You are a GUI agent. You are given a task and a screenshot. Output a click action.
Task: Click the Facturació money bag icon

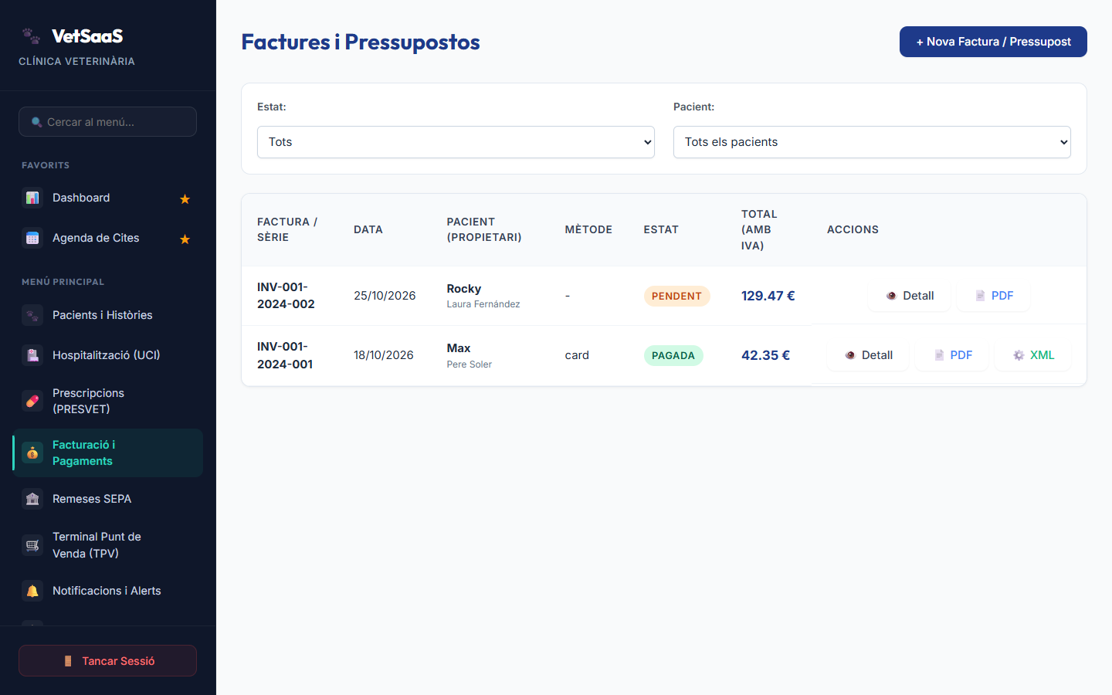coord(32,453)
